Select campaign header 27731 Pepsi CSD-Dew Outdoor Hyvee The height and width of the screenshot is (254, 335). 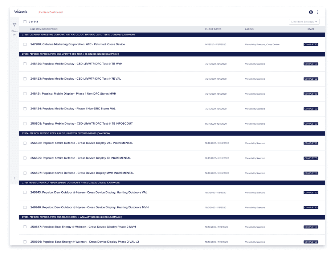tap(172, 183)
